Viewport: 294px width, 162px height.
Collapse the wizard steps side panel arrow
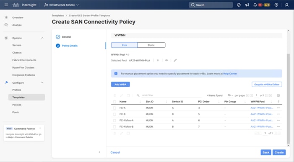(x=99, y=152)
